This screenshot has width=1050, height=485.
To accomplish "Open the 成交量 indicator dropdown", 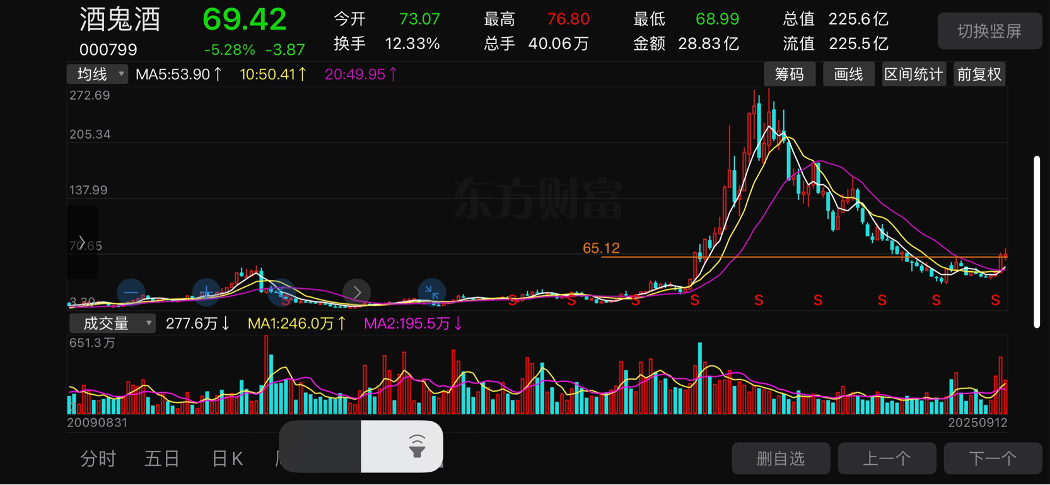I will point(112,324).
